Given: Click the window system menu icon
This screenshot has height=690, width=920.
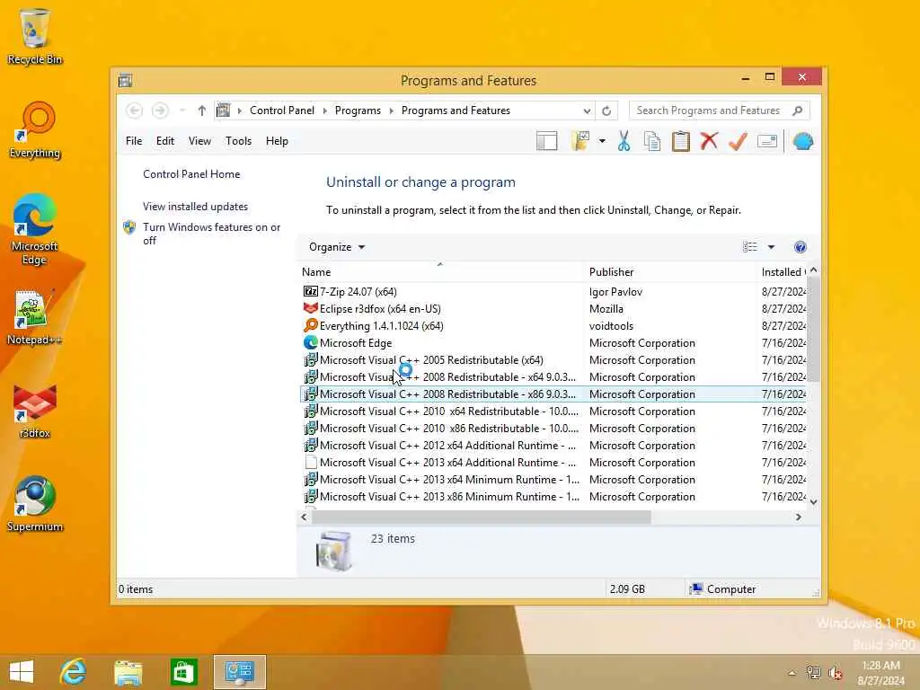Looking at the screenshot, I should click(125, 80).
